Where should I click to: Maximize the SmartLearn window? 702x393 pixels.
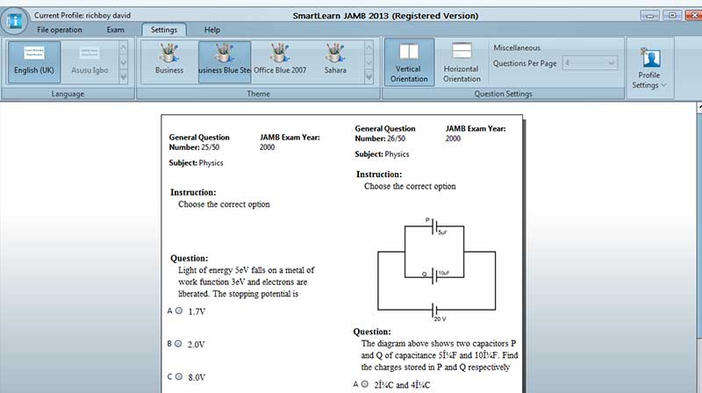pyautogui.click(x=672, y=15)
